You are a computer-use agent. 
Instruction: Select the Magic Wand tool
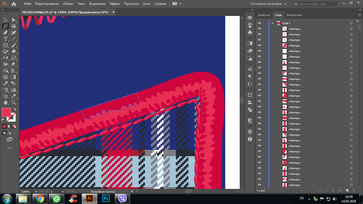pyautogui.click(x=6, y=26)
